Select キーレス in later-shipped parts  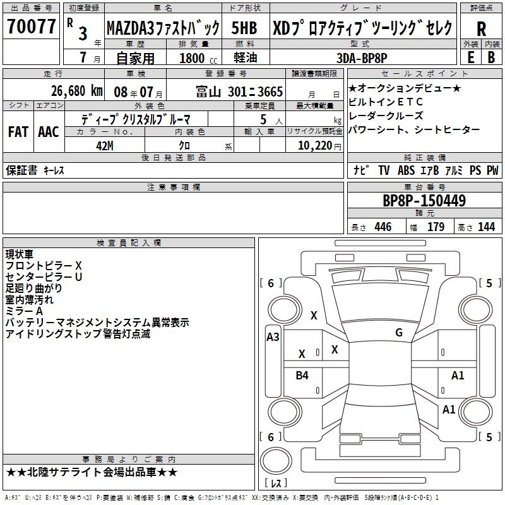(x=54, y=170)
